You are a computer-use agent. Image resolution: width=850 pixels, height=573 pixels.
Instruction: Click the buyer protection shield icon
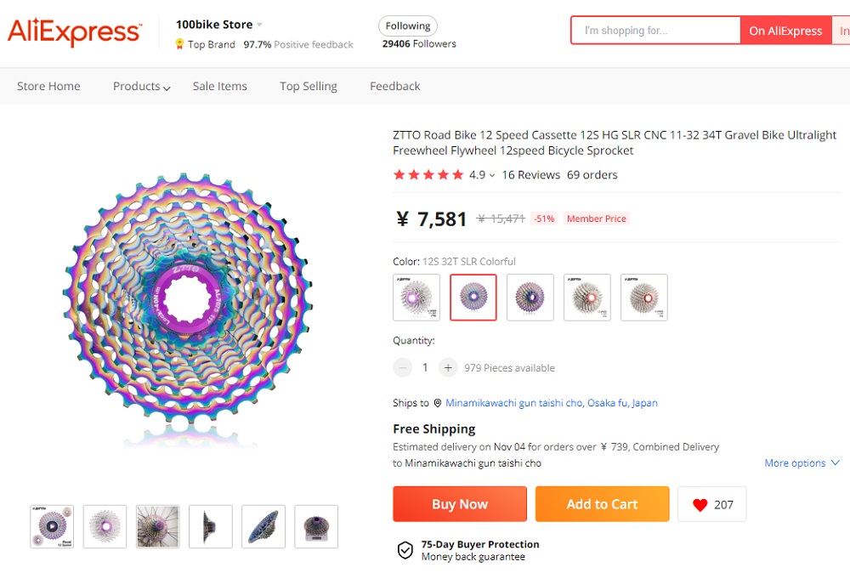tap(405, 550)
